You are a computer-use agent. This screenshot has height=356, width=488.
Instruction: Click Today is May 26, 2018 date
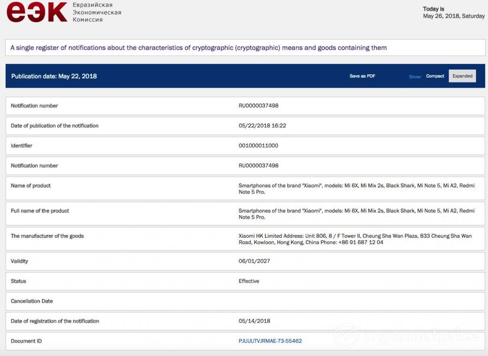click(454, 12)
